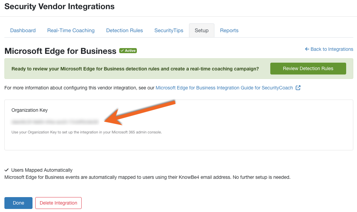
Task: Open the Microsoft Edge Integration Guide link
Action: [224, 88]
